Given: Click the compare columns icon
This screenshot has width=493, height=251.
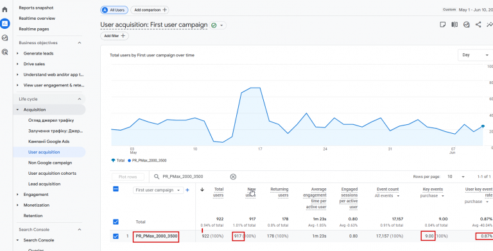Looking at the screenshot, I should 454,25.
